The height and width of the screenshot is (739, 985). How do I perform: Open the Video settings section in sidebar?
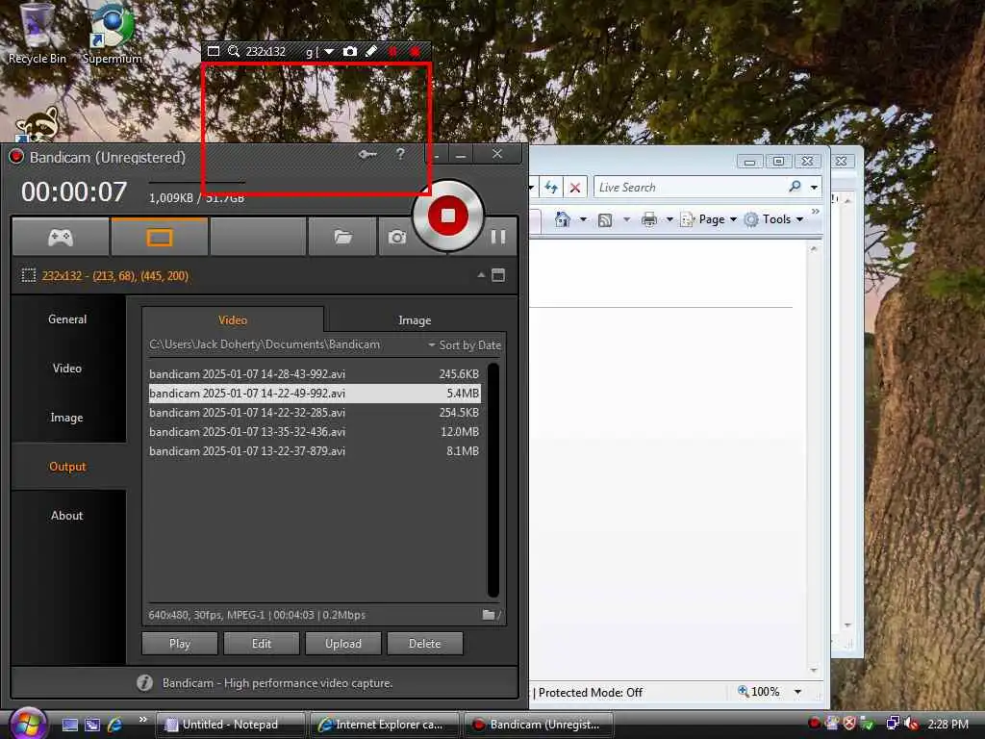click(x=67, y=369)
